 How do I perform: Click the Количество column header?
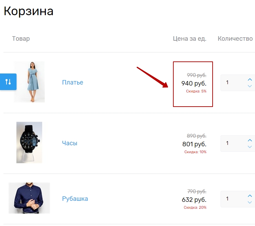tap(235, 39)
